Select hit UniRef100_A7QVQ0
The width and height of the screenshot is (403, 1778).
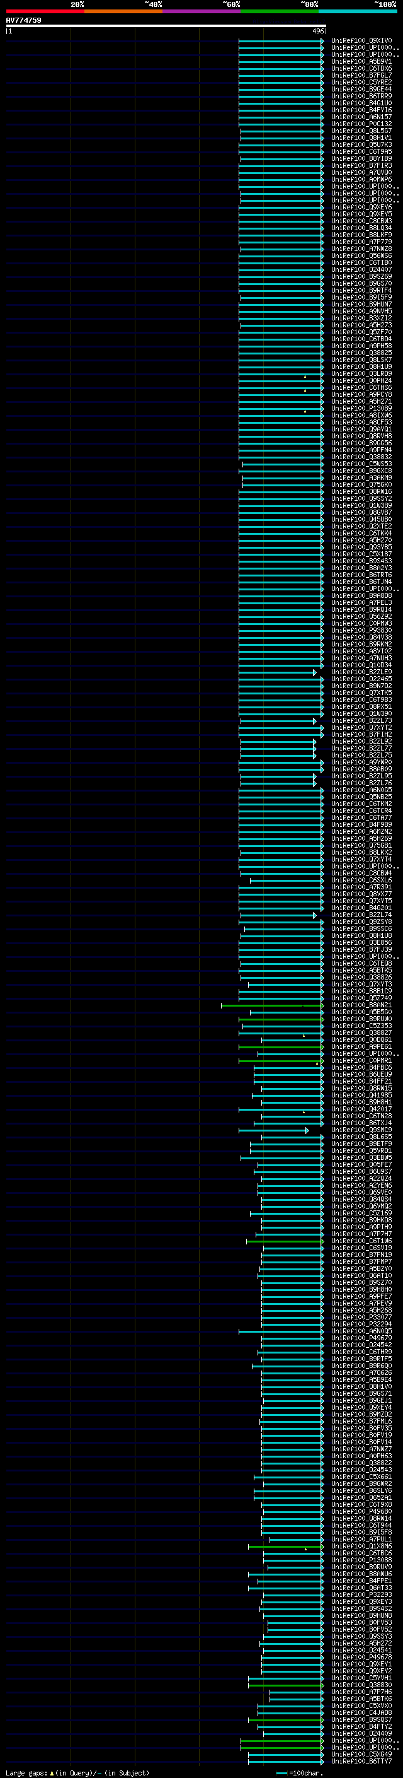[361, 173]
